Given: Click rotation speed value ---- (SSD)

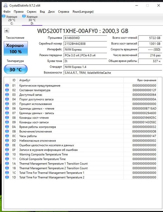Looking at the screenshot, I should coord(150,49).
